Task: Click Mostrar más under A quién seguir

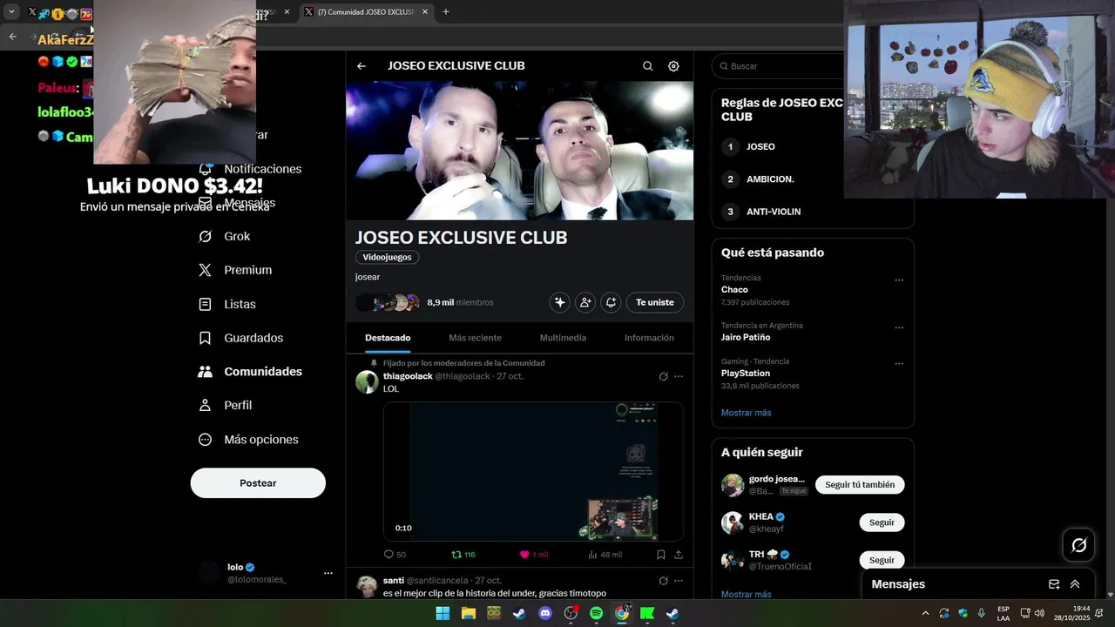Action: (746, 594)
